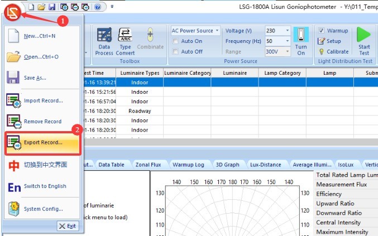Click the Luminaire Category column header
The width and height of the screenshot is (378, 236).
click(x=187, y=73)
